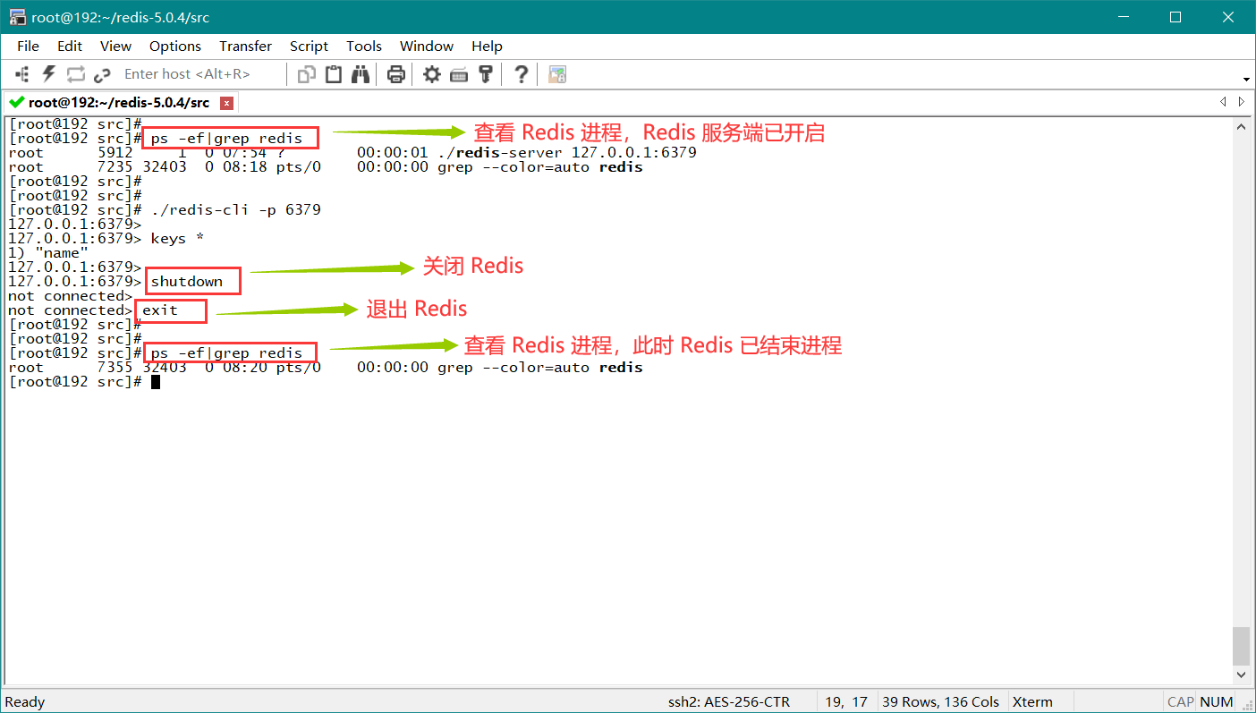Click the Public Key Assistant key icon
This screenshot has height=713, width=1256.
[x=486, y=74]
